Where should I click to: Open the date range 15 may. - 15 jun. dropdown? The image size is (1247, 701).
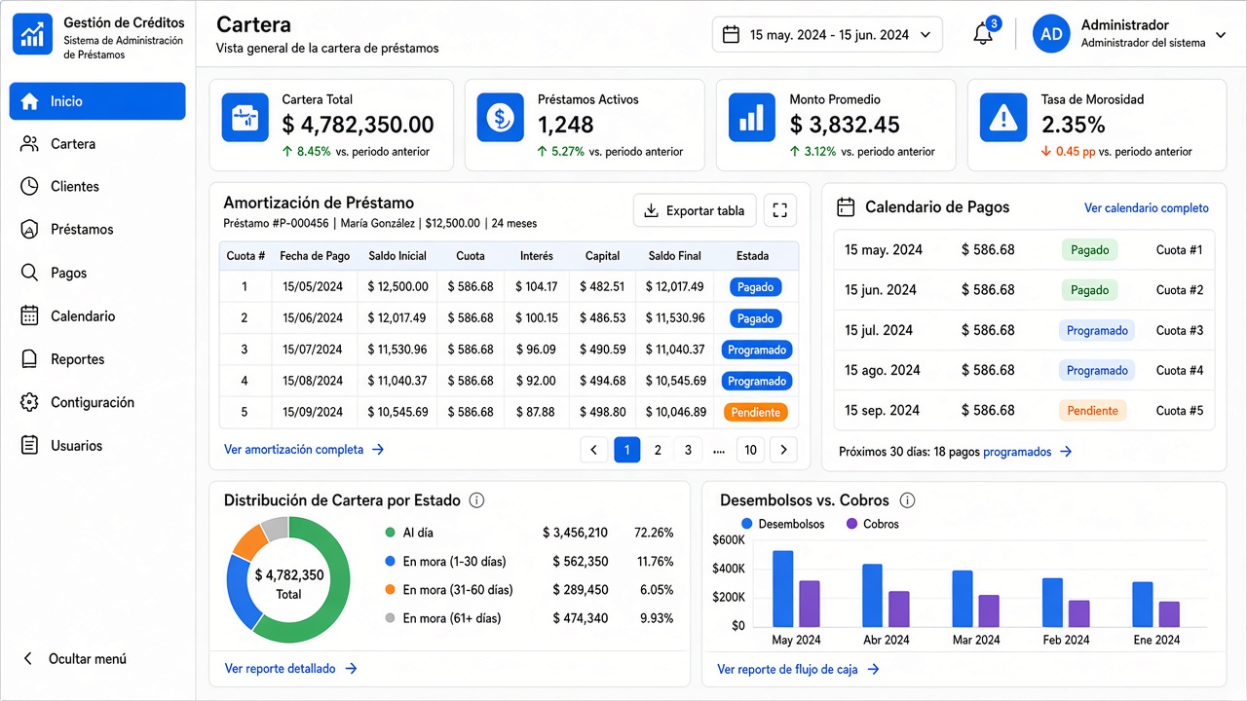point(827,35)
